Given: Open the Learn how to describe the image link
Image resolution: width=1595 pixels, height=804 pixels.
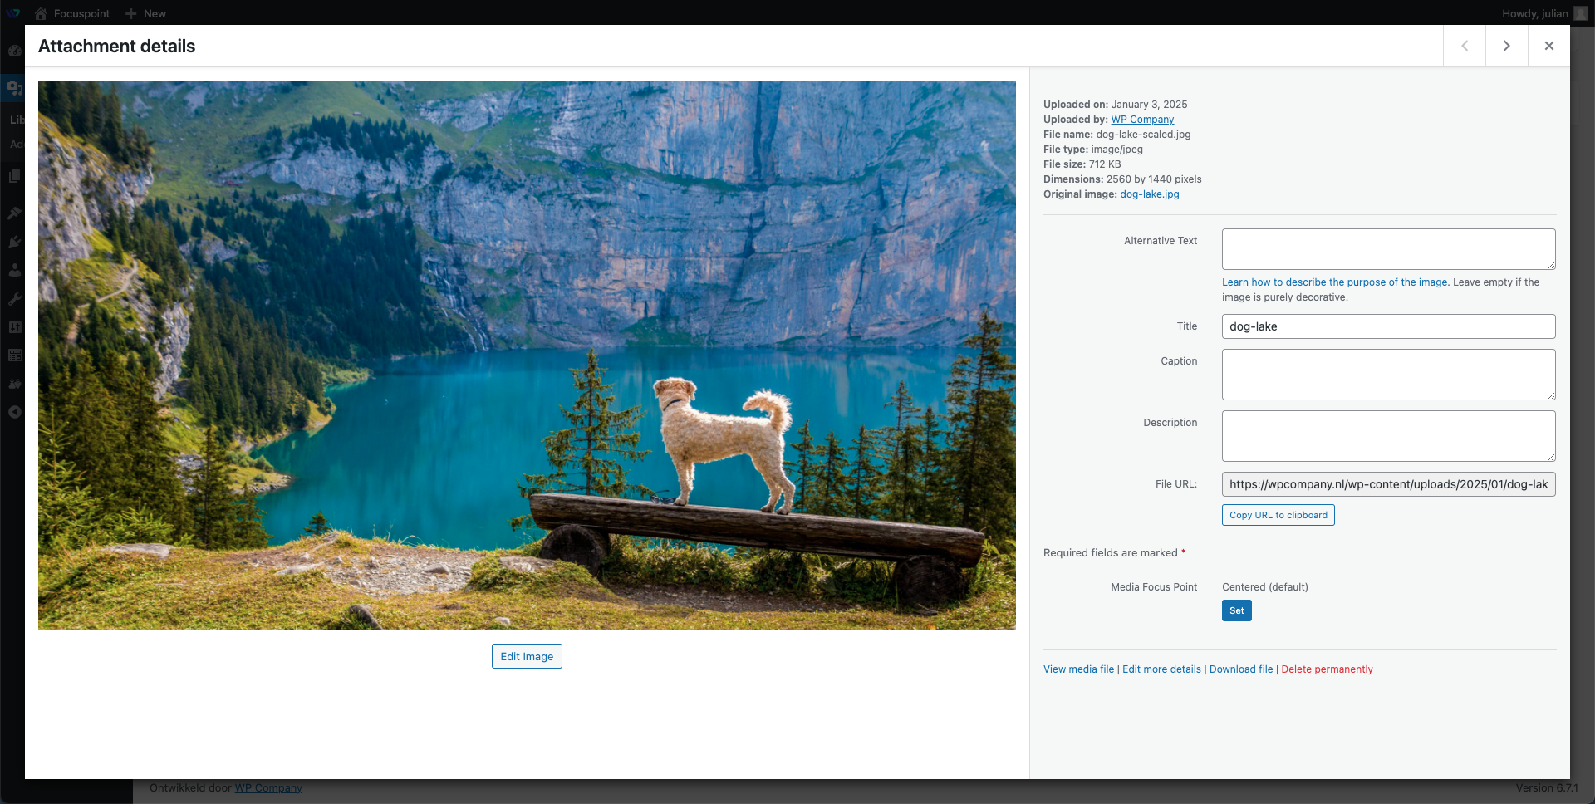Looking at the screenshot, I should pos(1334,282).
